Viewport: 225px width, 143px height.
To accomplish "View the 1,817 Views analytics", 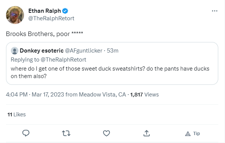I will tap(144, 95).
